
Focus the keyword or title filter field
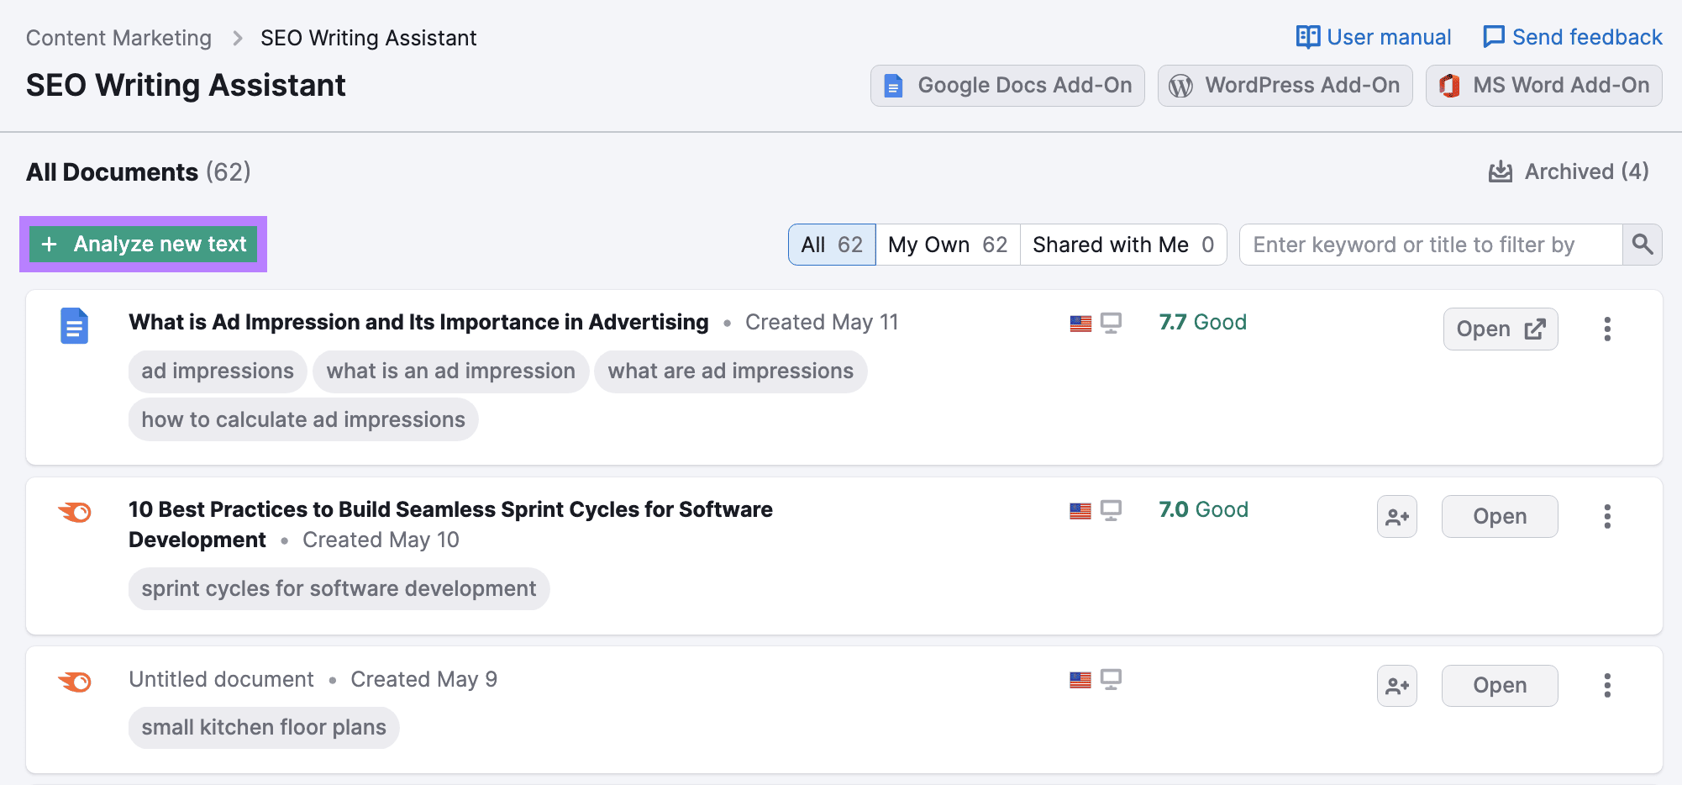click(1430, 245)
